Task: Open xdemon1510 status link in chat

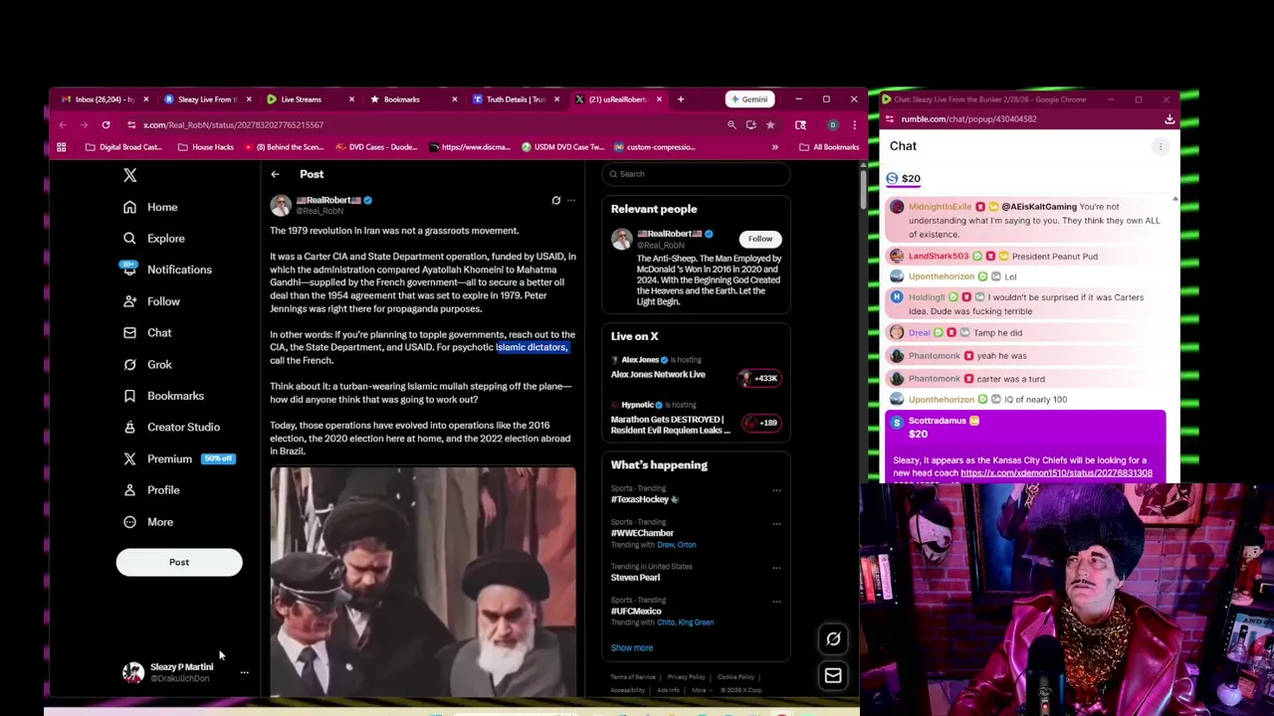Action: click(1056, 473)
